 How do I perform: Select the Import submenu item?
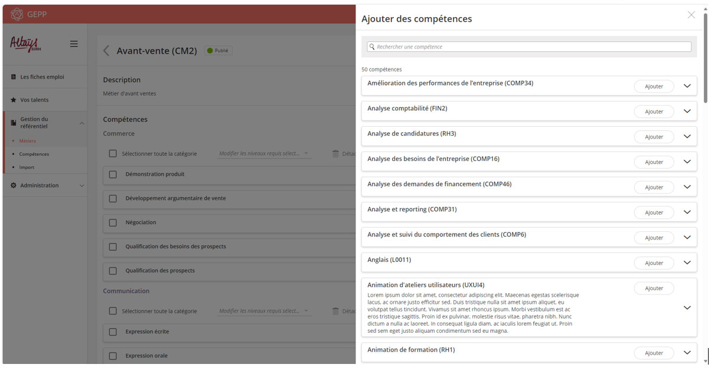(27, 167)
